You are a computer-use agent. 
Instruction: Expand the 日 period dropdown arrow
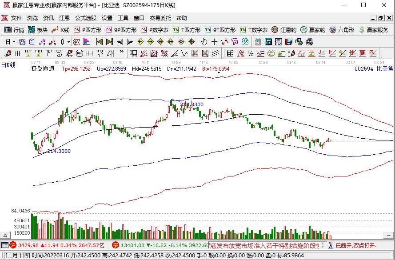click(14, 42)
